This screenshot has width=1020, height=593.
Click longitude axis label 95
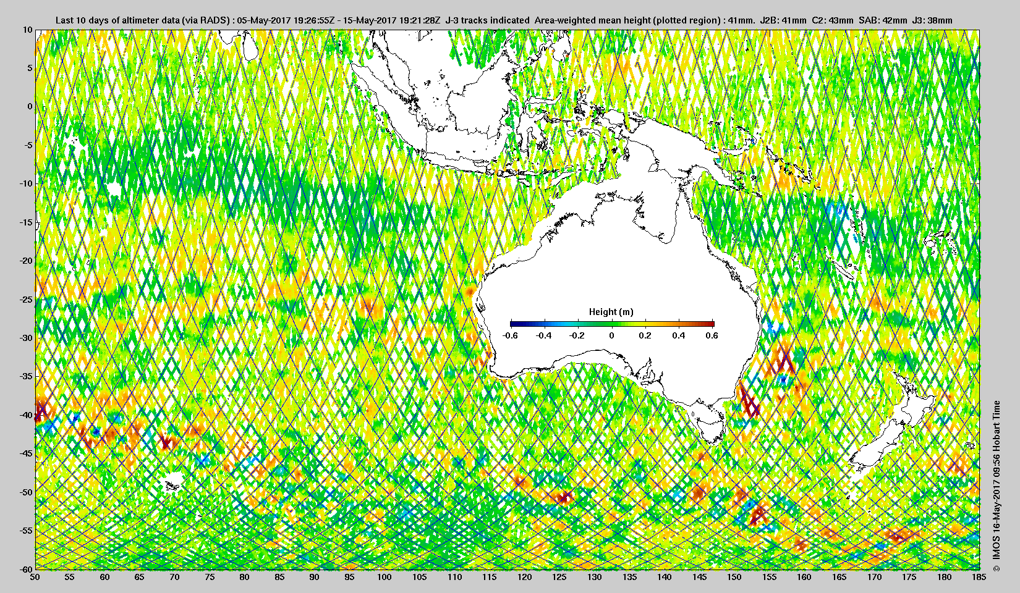point(350,577)
